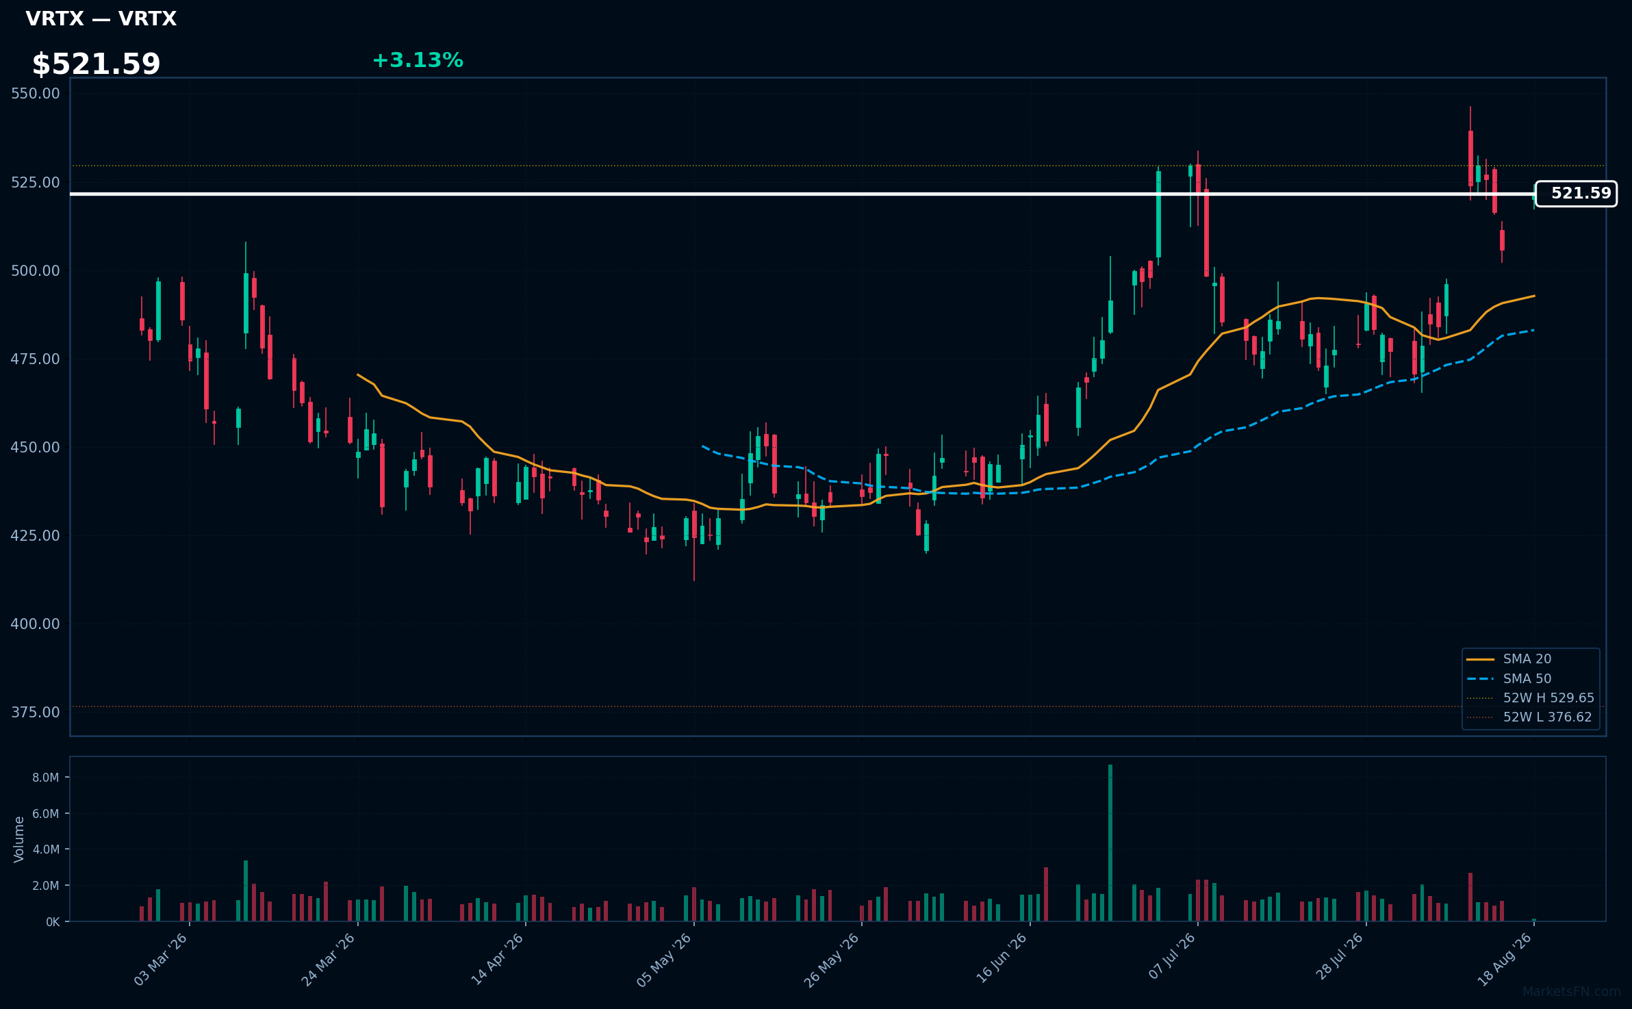Click the 18 Aug '26 date label

click(1505, 960)
